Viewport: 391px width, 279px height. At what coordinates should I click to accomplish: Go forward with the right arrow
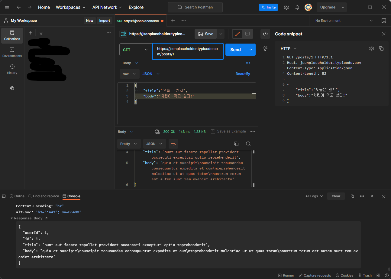coord(30,7)
